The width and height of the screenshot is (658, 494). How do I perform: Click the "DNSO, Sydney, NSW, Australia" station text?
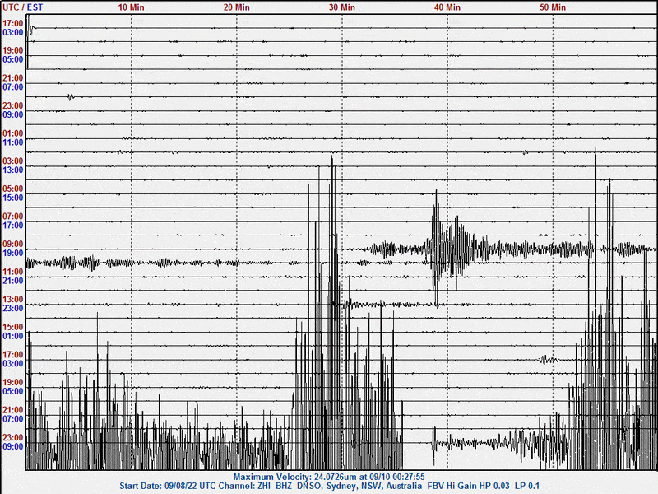[x=359, y=486]
